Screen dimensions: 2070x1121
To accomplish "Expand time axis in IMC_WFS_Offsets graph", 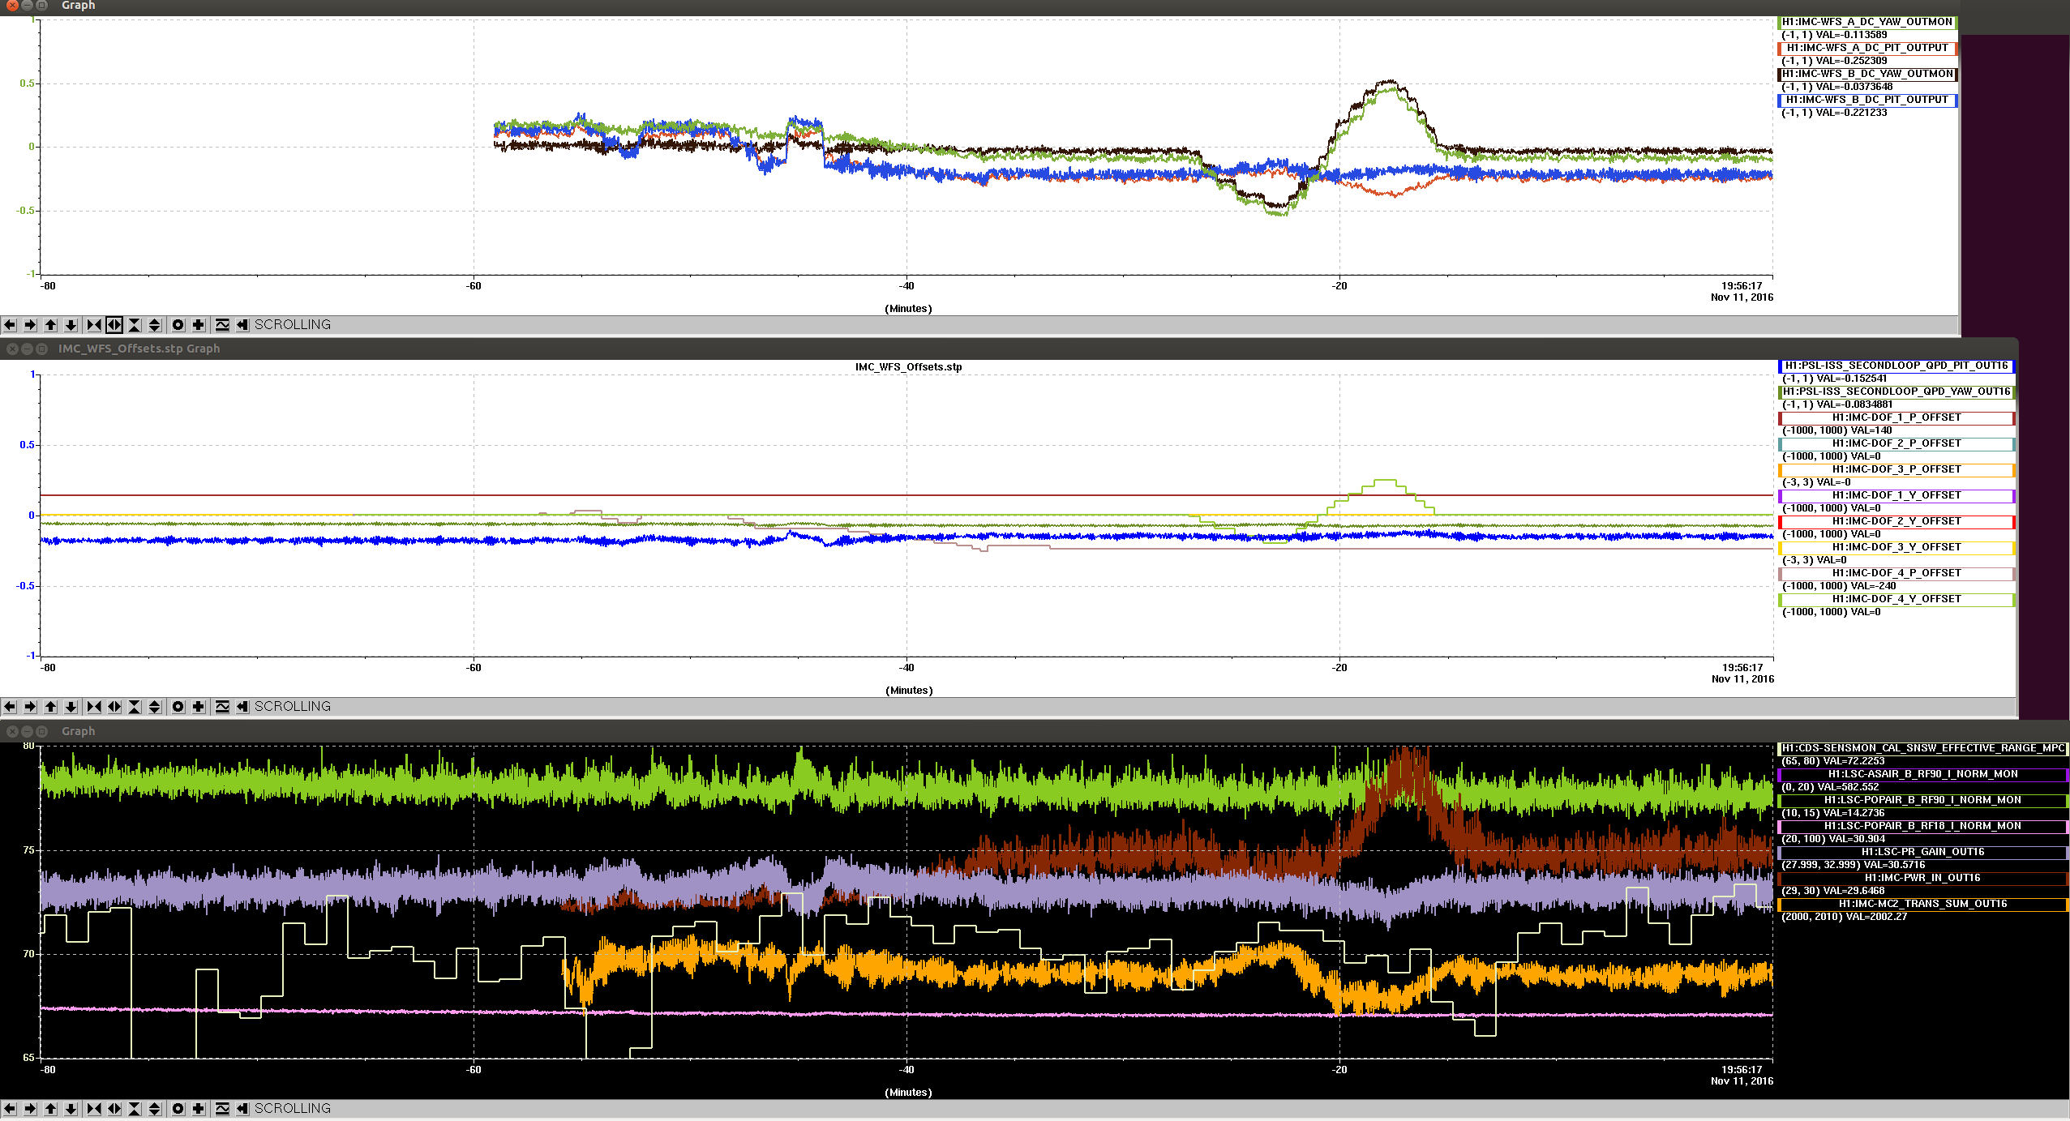I will 114,707.
